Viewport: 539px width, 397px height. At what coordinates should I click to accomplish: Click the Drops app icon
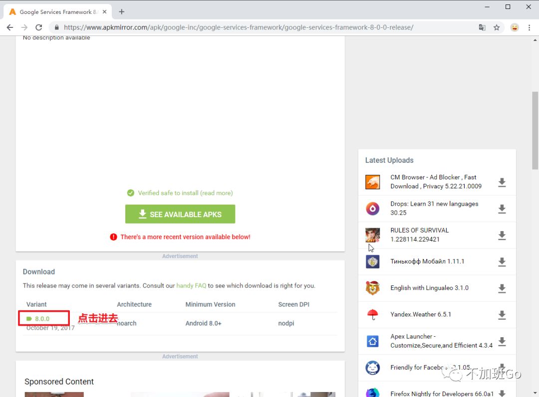[372, 208]
